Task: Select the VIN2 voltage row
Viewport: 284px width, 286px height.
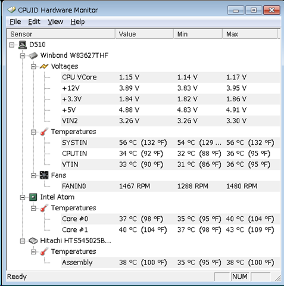Action: tap(170, 121)
